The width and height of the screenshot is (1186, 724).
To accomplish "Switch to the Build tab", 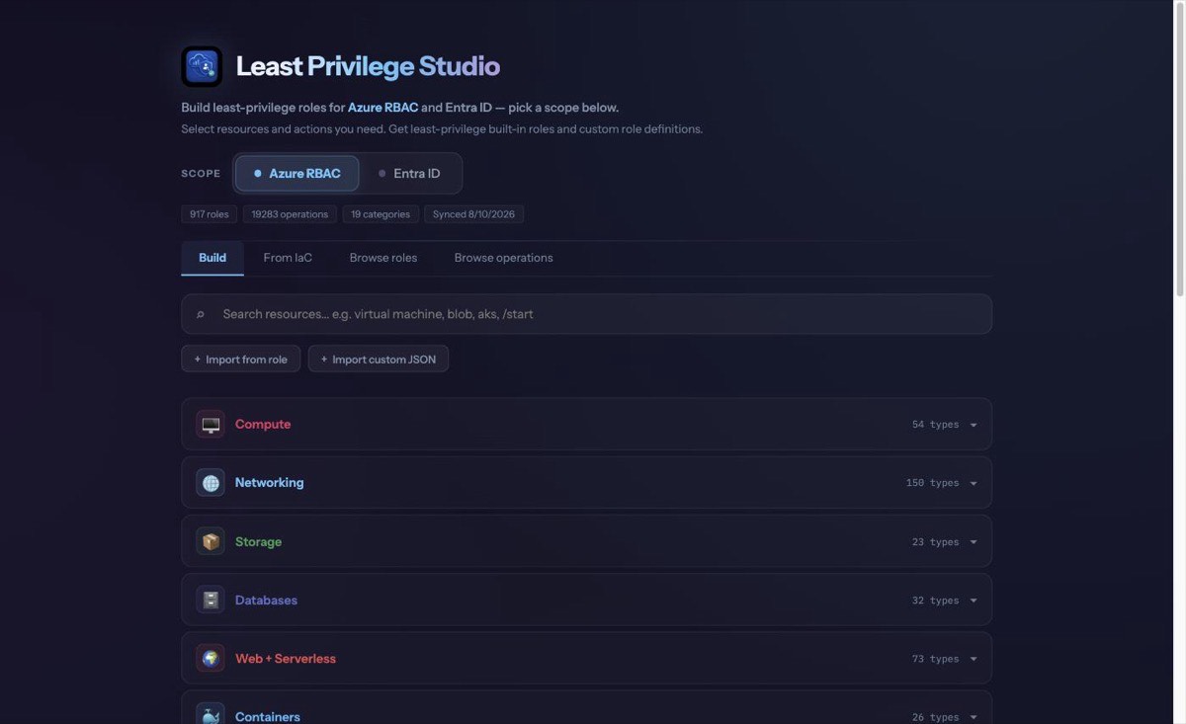I will pyautogui.click(x=212, y=258).
